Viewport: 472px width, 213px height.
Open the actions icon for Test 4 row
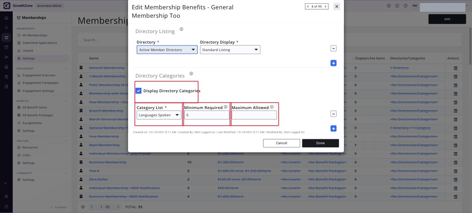click(455, 171)
